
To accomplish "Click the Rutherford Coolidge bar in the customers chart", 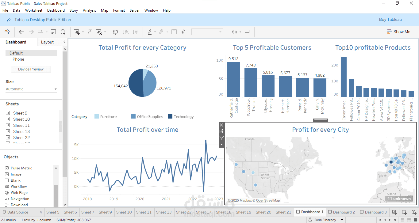I will click(234, 79).
